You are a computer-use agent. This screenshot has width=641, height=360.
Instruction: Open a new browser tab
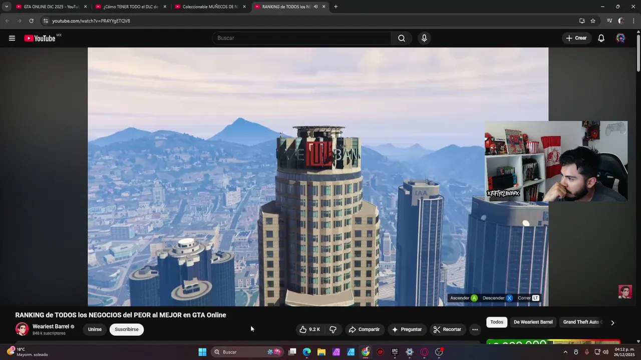pyautogui.click(x=336, y=6)
